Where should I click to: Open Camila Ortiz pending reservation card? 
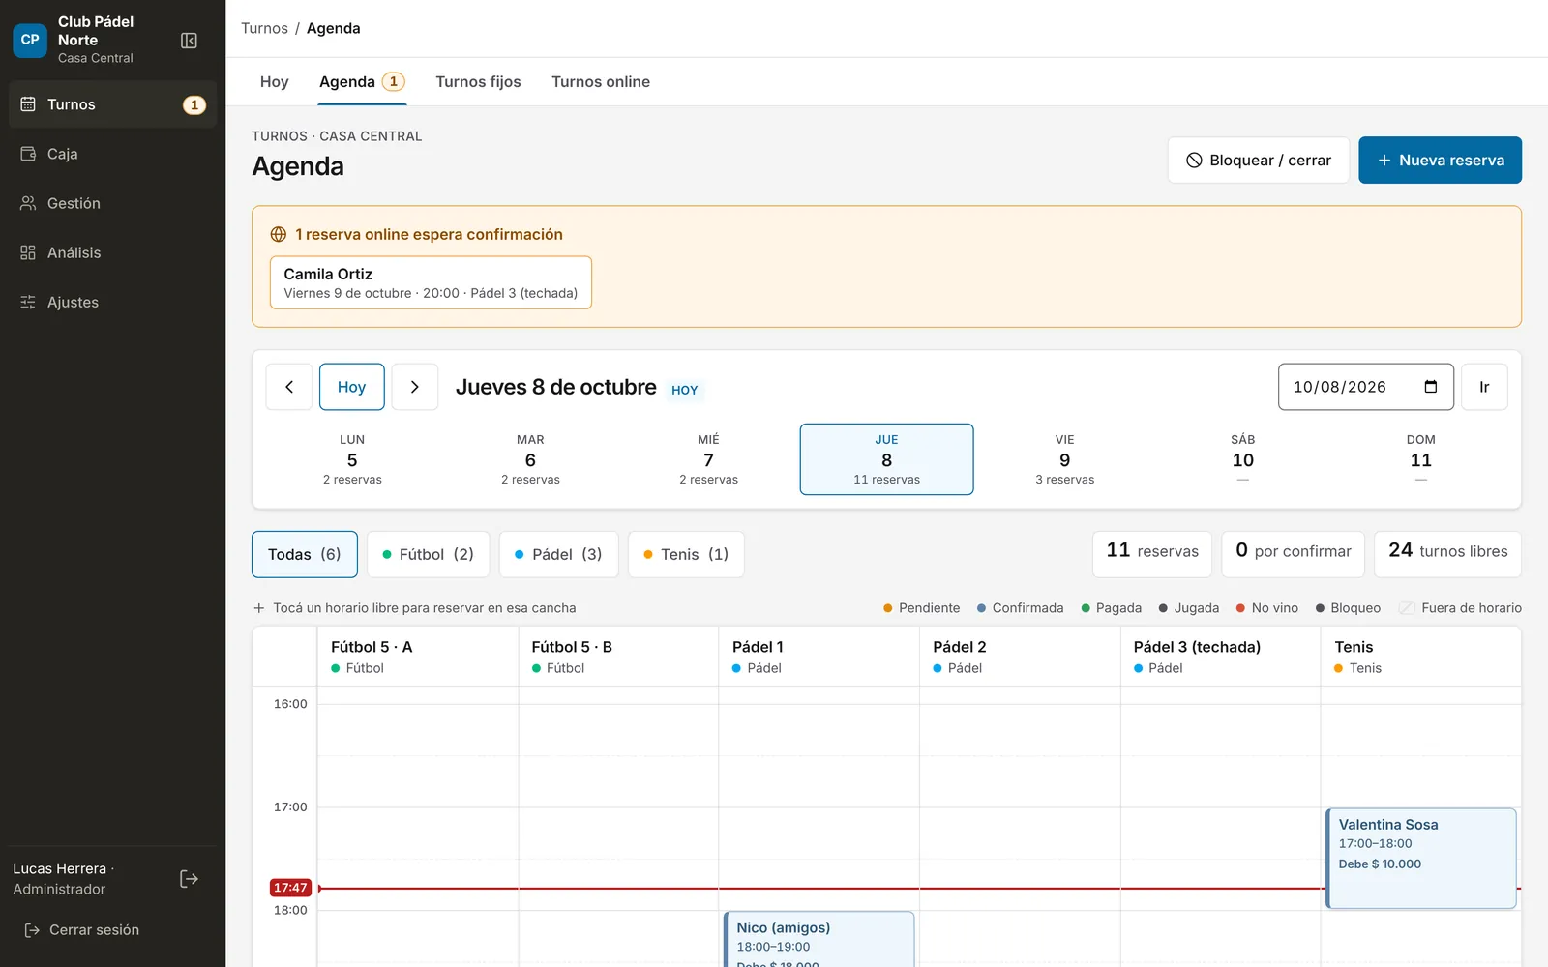(x=431, y=282)
